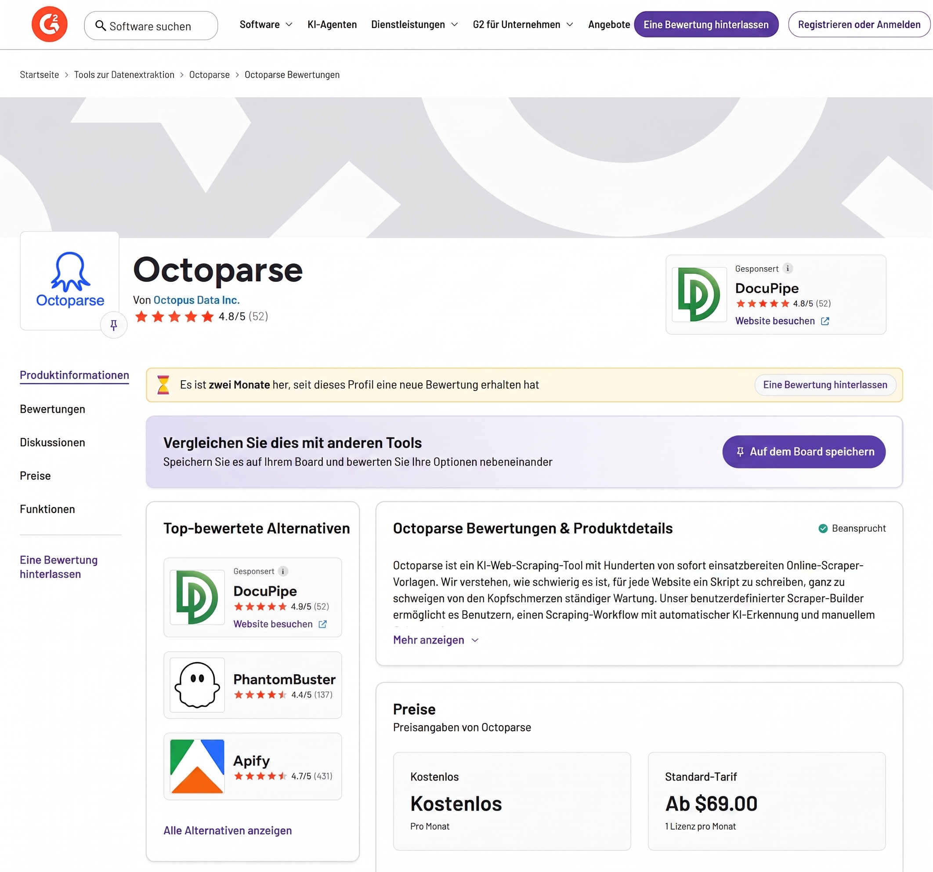Open the Octoparse breadcrumb link
This screenshot has height=872, width=933.
(210, 75)
